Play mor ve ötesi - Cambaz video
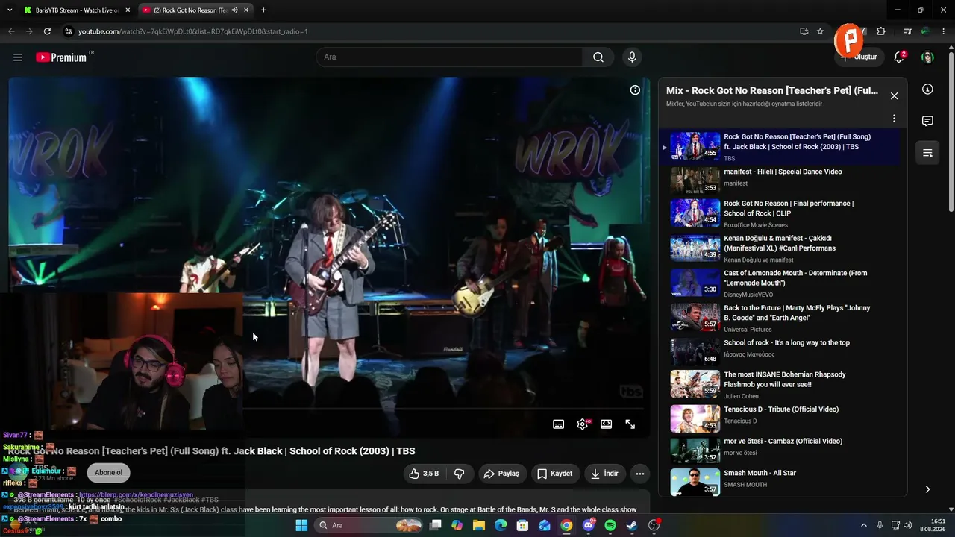The height and width of the screenshot is (537, 955). click(x=779, y=450)
